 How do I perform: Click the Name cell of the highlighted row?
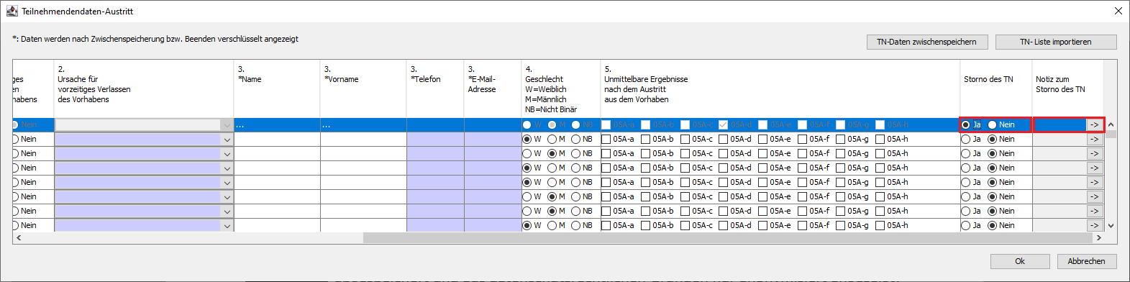coord(277,124)
